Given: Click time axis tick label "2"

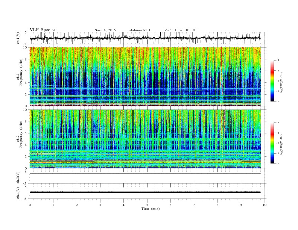Looking at the screenshot, I should (x=77, y=205).
